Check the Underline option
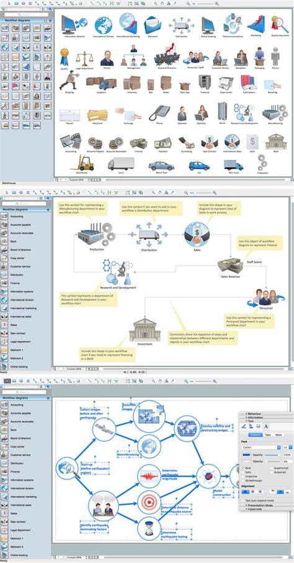294x563 pixels. (x=243, y=476)
